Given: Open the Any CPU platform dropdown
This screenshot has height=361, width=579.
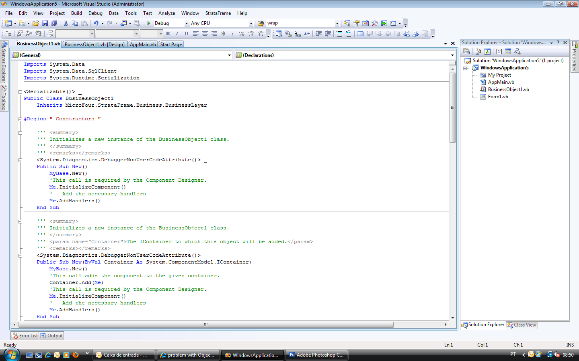Looking at the screenshot, I should [251, 23].
